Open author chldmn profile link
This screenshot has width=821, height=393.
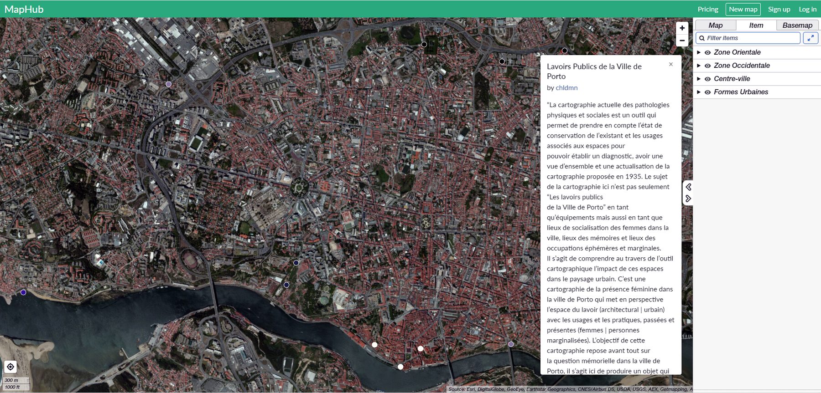point(566,88)
